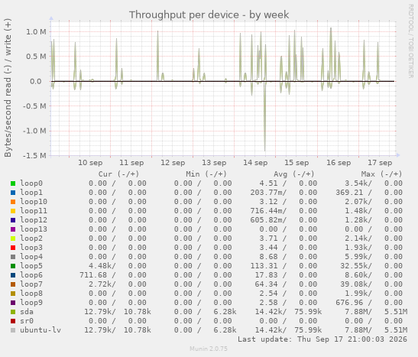Click the 'Max (-/+)' column header

(x=381, y=174)
